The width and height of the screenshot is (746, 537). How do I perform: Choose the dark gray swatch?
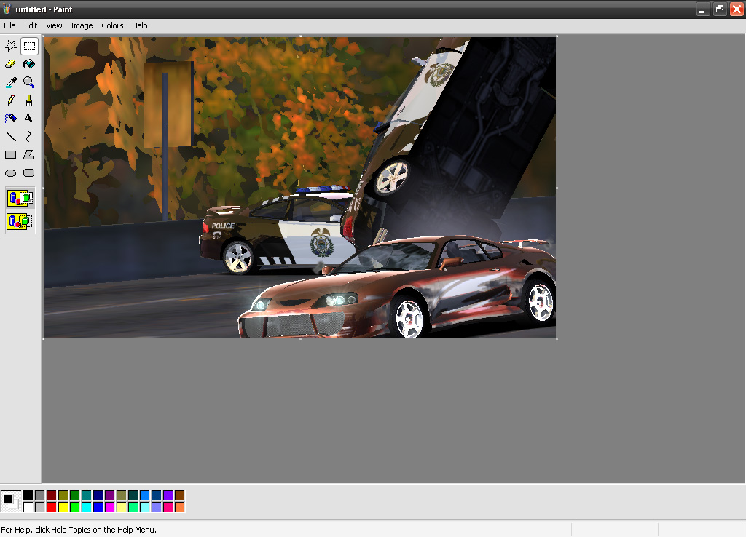[x=39, y=496]
